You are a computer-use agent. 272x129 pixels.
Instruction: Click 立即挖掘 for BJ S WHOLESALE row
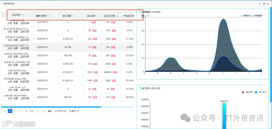coord(25,31)
